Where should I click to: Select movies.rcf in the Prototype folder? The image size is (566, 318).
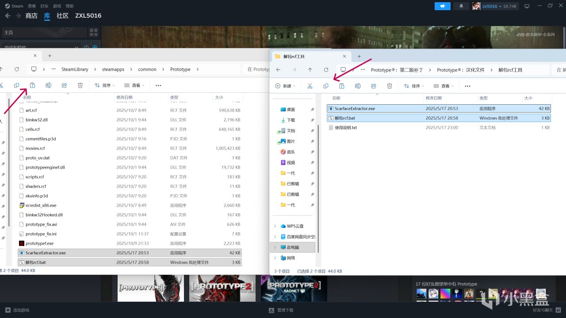click(x=130, y=148)
